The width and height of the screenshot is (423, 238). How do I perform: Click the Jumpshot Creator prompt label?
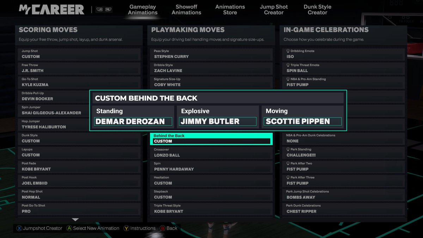tap(43, 228)
